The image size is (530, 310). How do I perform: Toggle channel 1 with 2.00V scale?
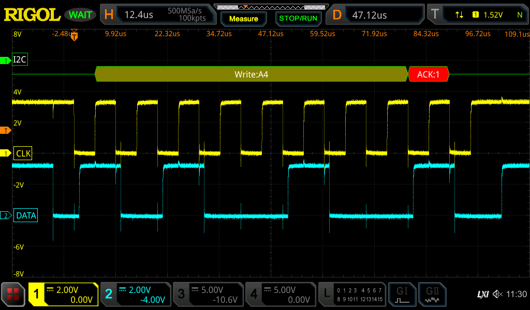click(x=63, y=295)
